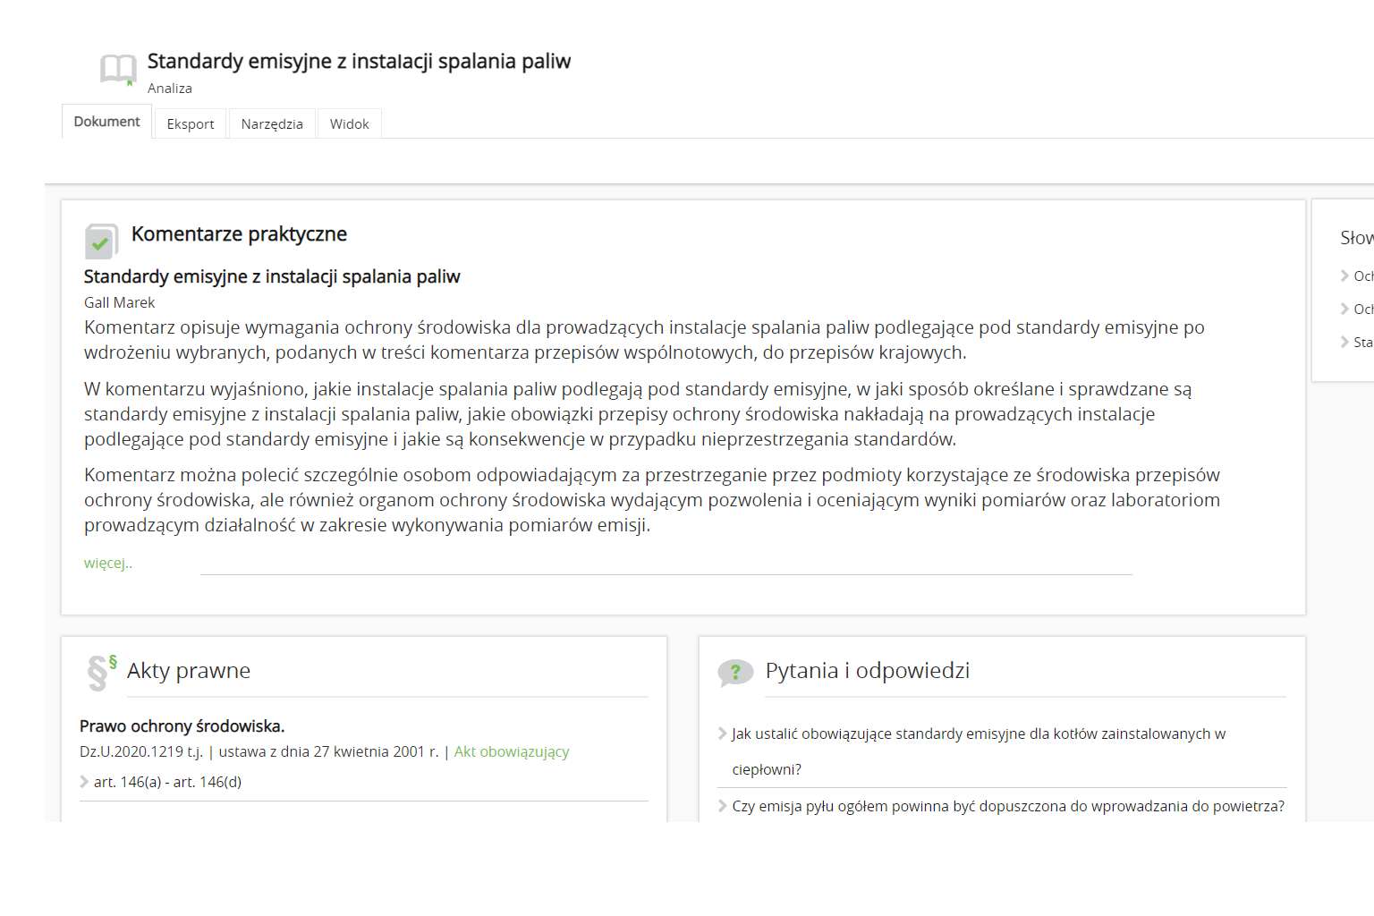Switch to the Eksport tab
The height and width of the screenshot is (916, 1374).
[x=191, y=124]
